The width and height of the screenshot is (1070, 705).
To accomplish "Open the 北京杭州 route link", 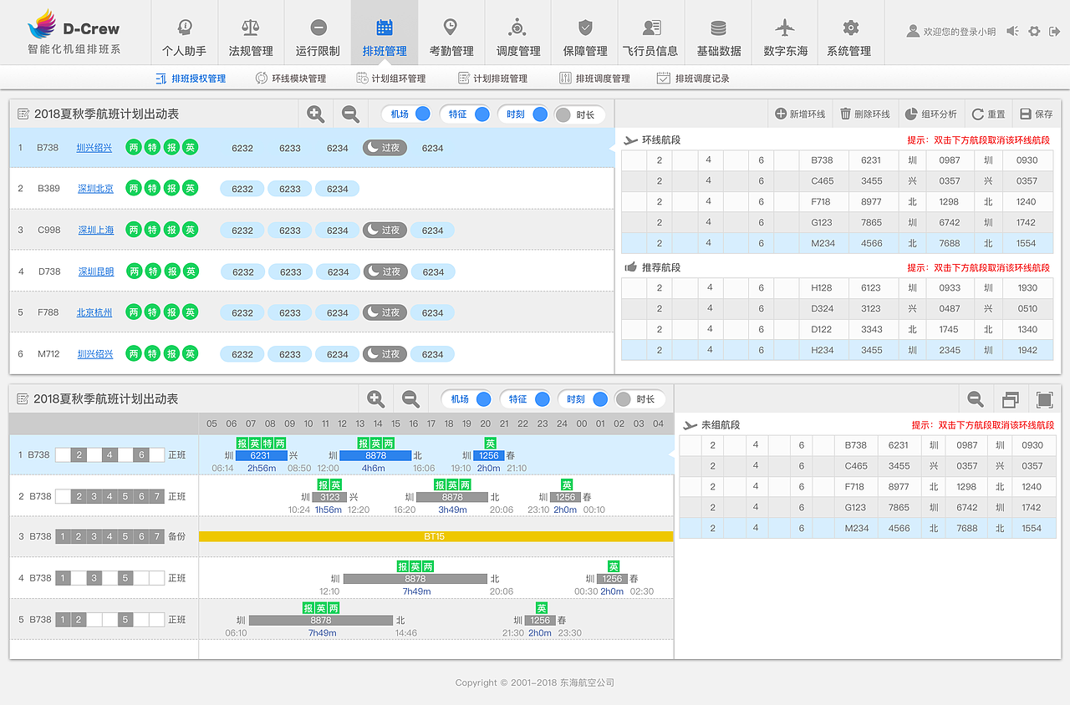I will tap(94, 312).
